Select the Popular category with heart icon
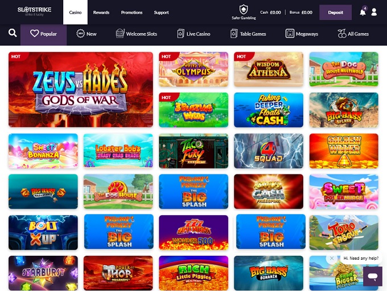This screenshot has width=387, height=291. coord(44,34)
